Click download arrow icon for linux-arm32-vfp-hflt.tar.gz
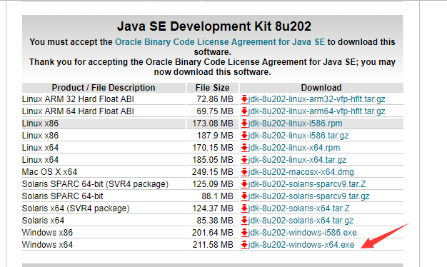This screenshot has width=447, height=267. click(244, 99)
